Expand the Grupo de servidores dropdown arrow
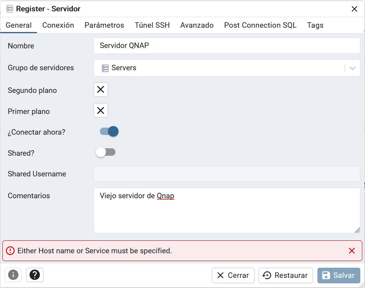The width and height of the screenshot is (365, 288). click(x=353, y=68)
